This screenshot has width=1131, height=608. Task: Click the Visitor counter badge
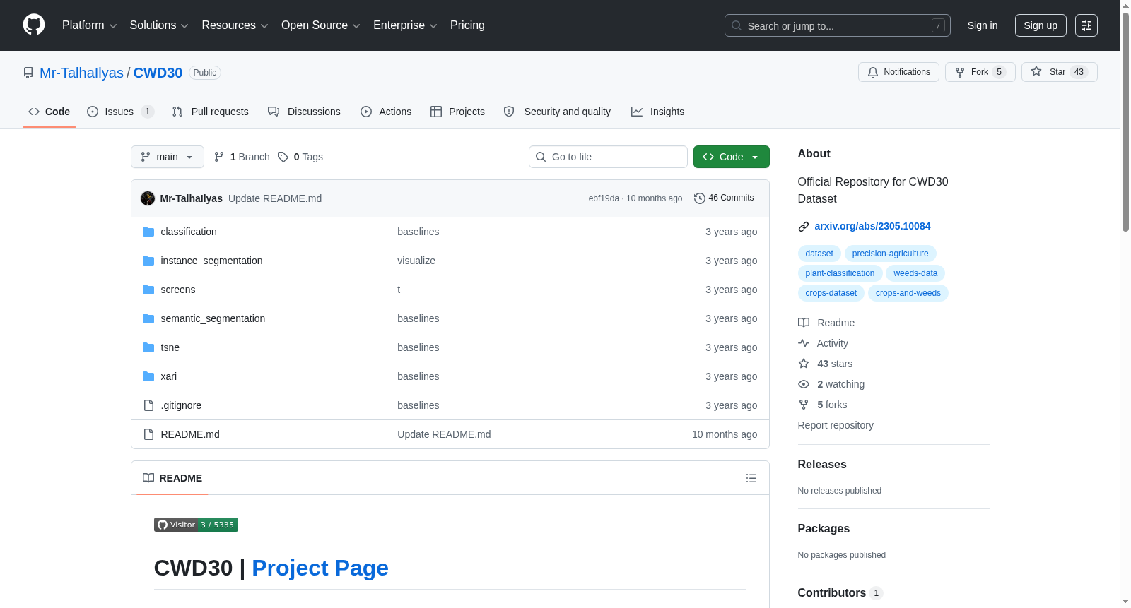(x=196, y=525)
